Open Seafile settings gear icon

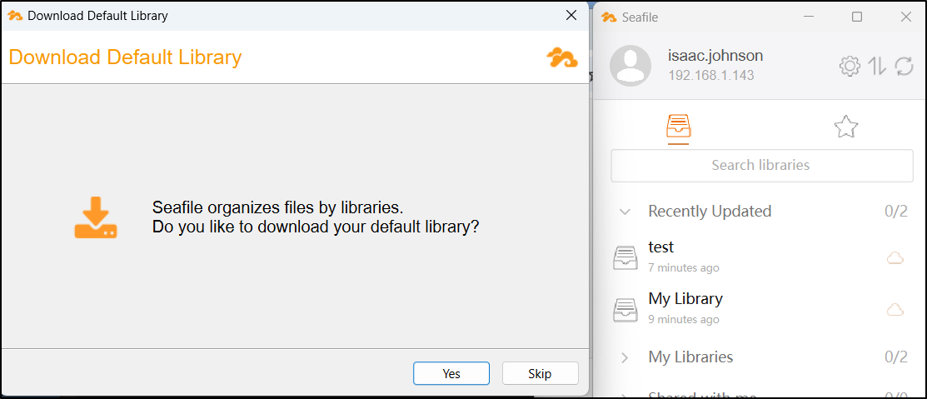850,67
